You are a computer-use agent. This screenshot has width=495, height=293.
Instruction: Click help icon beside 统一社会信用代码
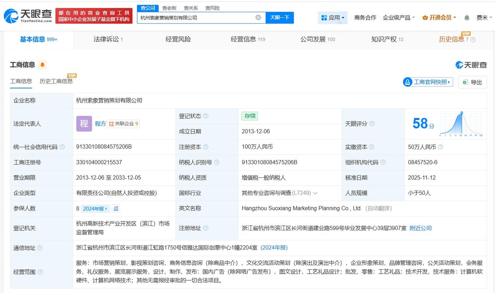click(x=62, y=147)
